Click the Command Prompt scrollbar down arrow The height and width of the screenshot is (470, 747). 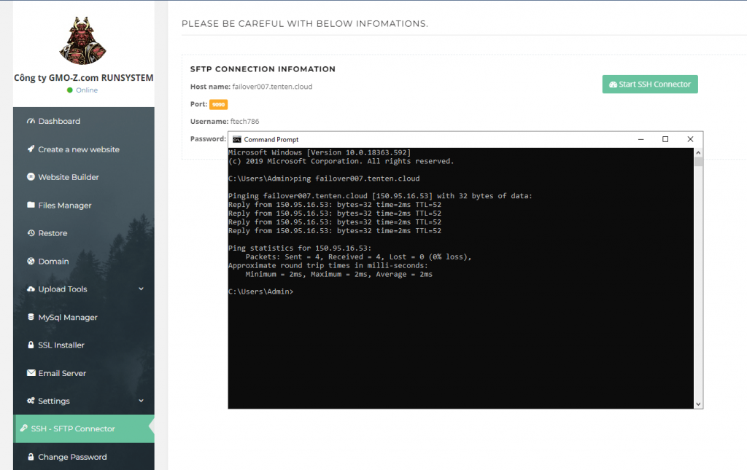tap(698, 404)
